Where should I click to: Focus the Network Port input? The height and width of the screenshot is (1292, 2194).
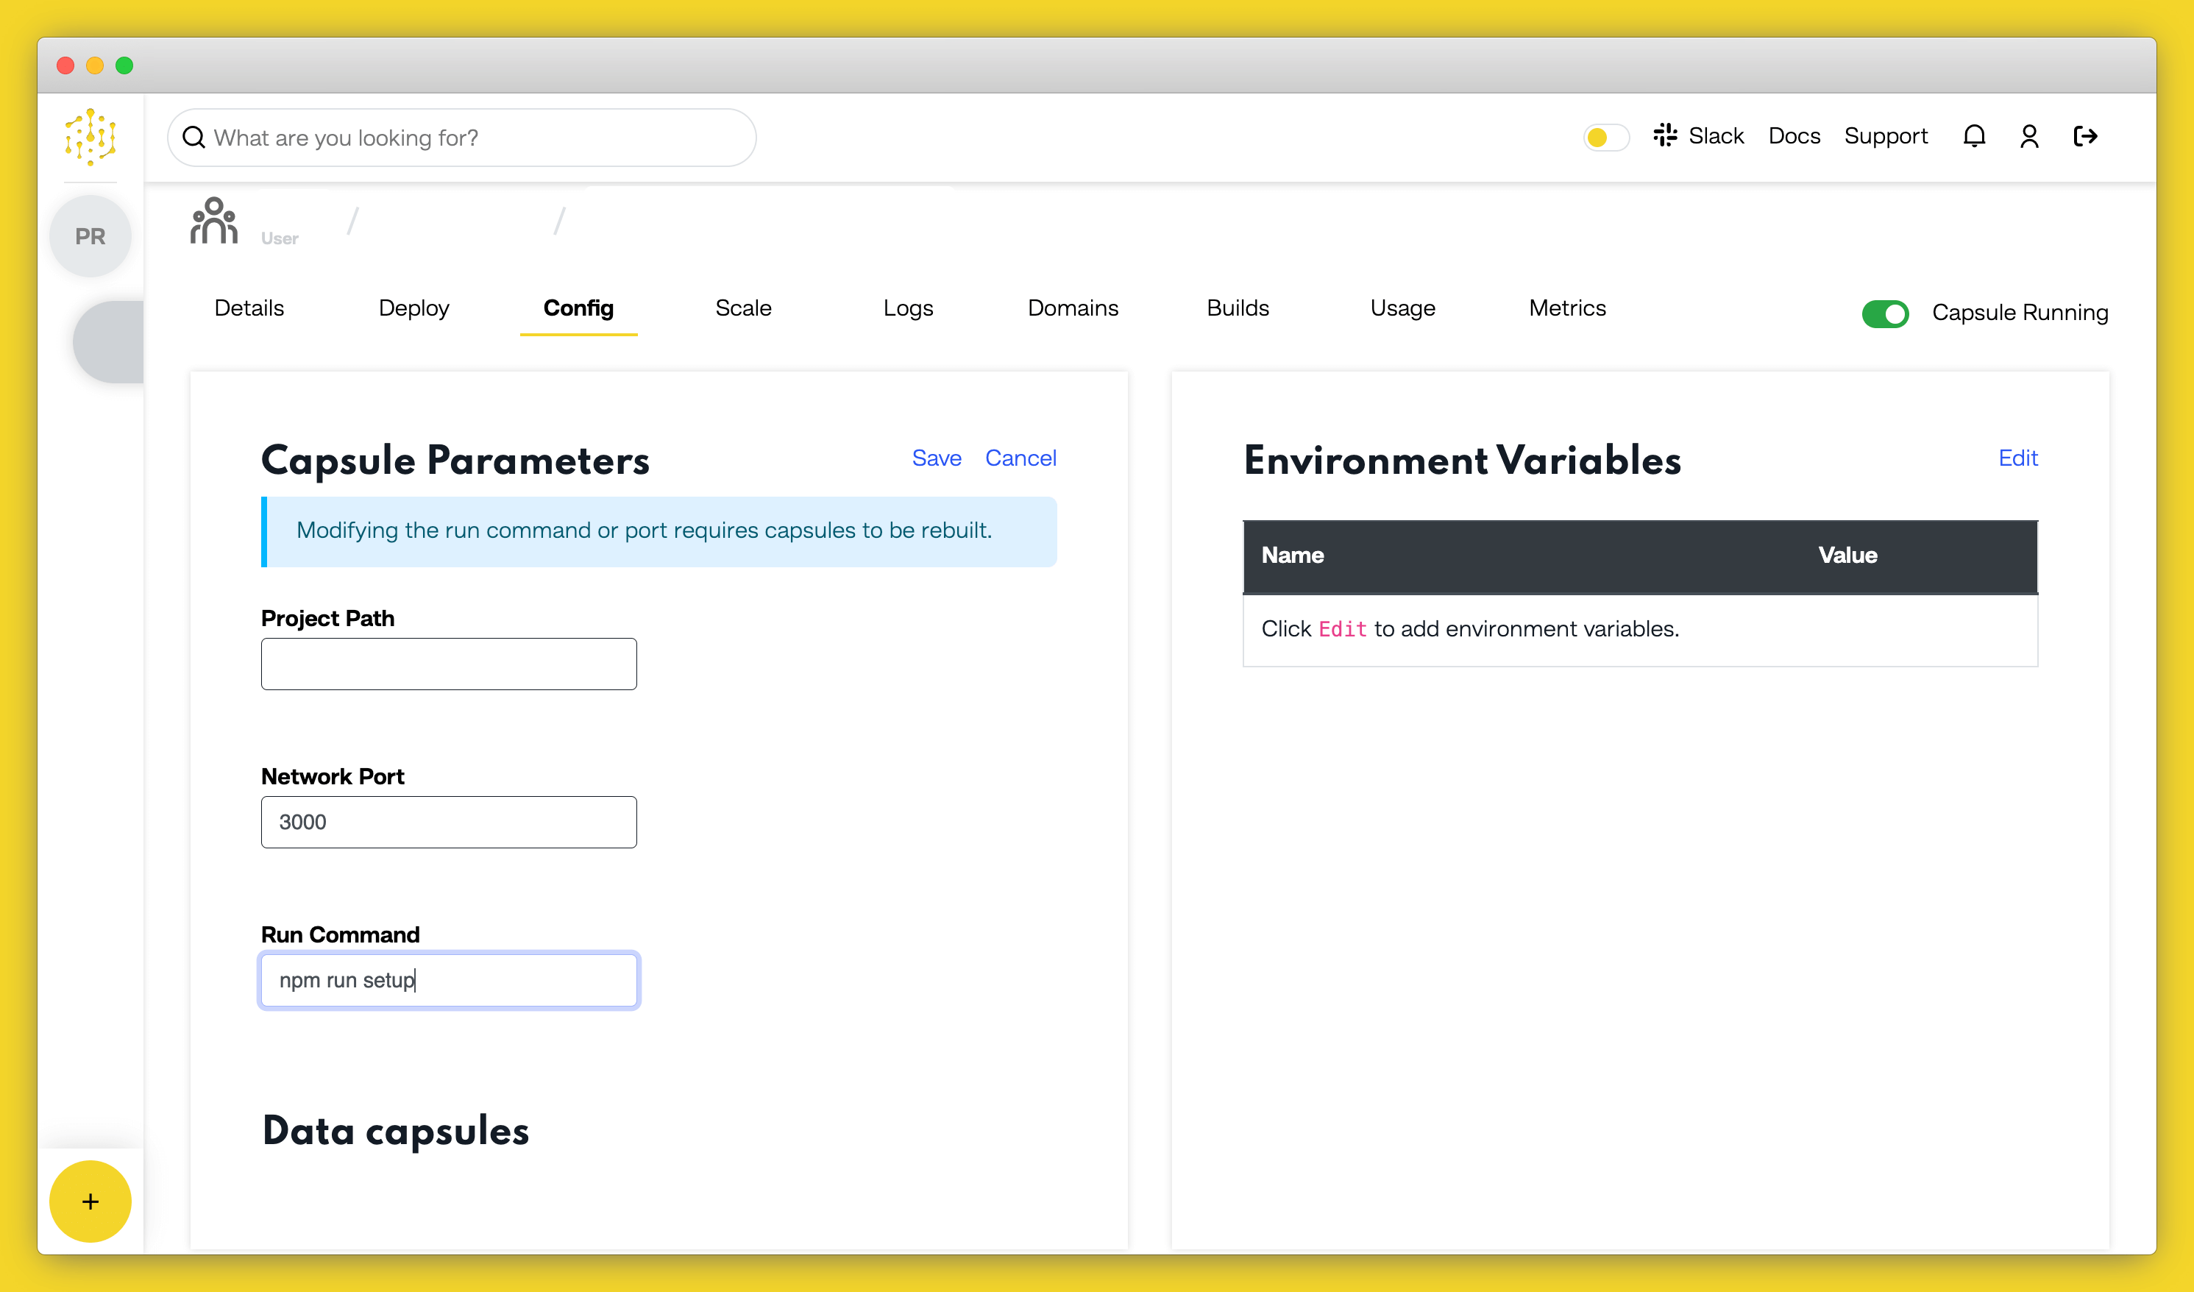(448, 822)
